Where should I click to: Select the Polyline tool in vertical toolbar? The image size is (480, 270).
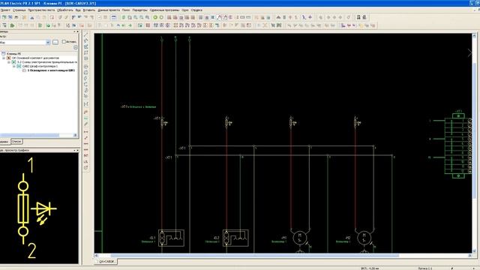click(86, 41)
